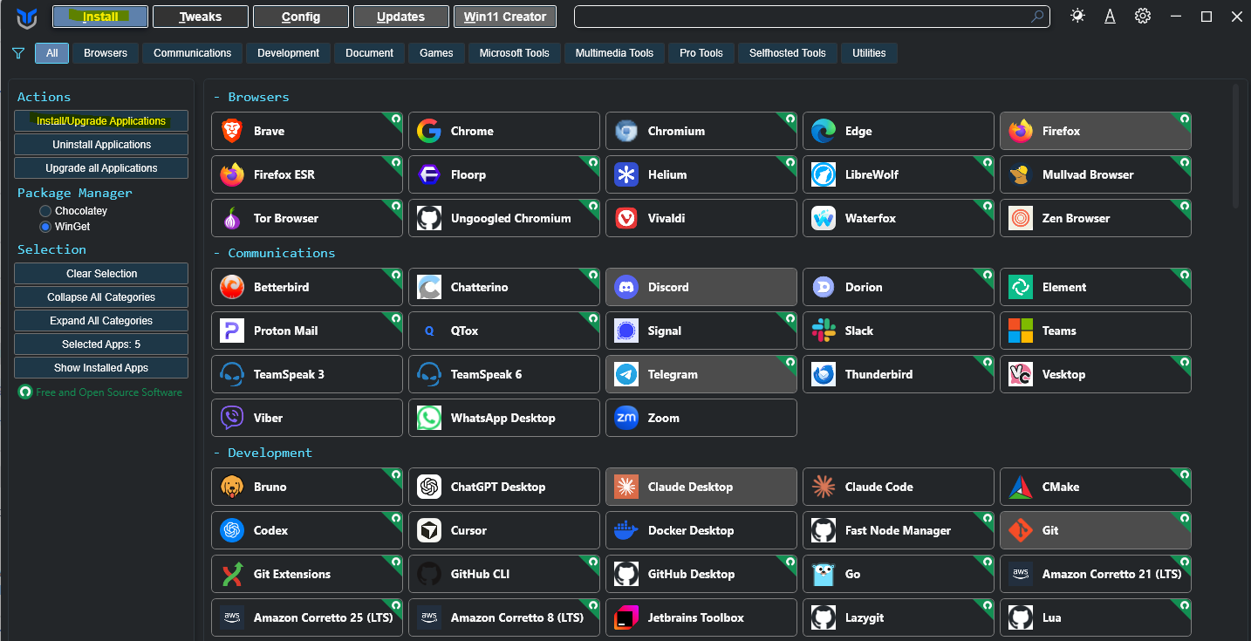Click the Zen Browser icon
Viewport: 1251px width, 641px height.
pyautogui.click(x=1021, y=218)
